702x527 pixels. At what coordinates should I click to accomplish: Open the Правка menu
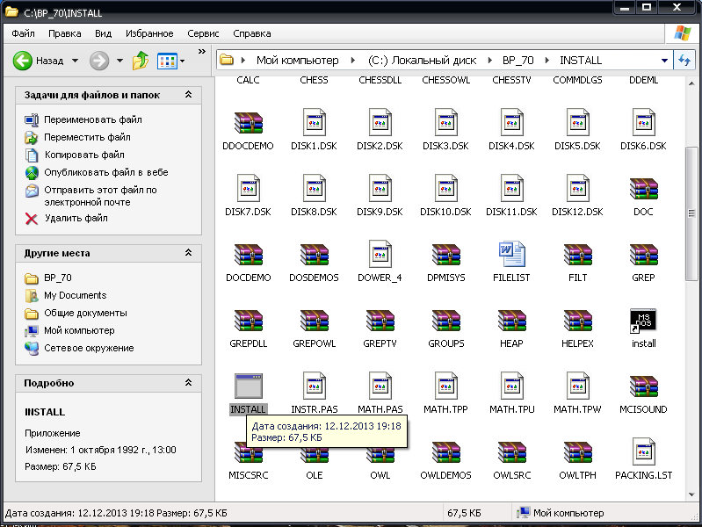64,33
